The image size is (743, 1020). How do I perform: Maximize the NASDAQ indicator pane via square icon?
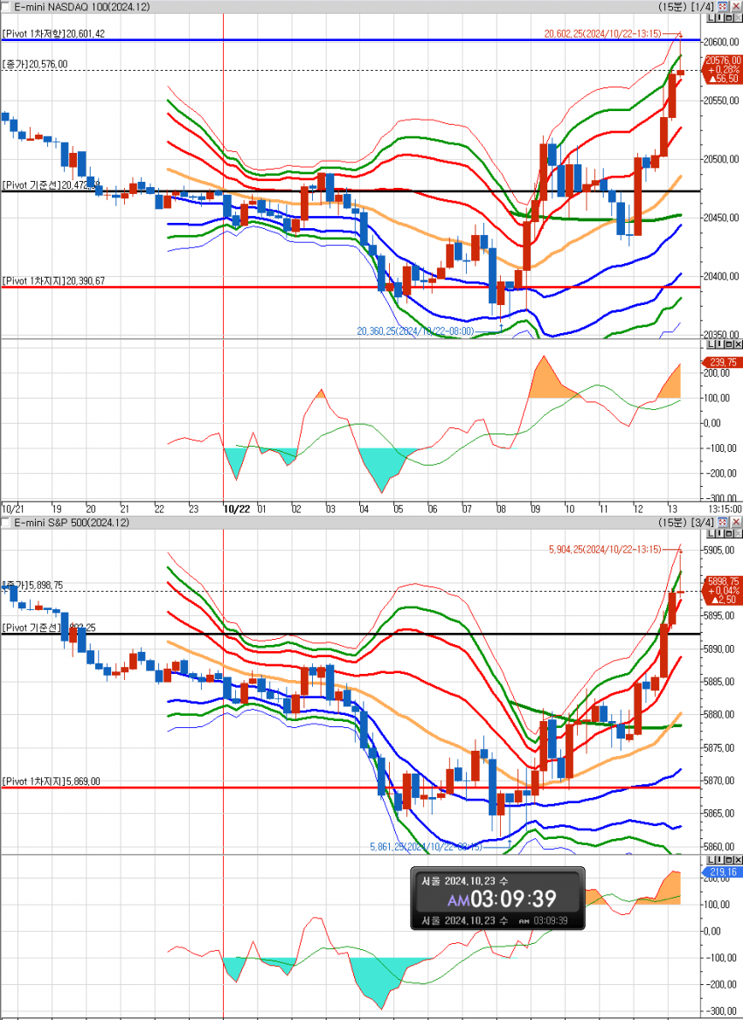pyautogui.click(x=729, y=345)
